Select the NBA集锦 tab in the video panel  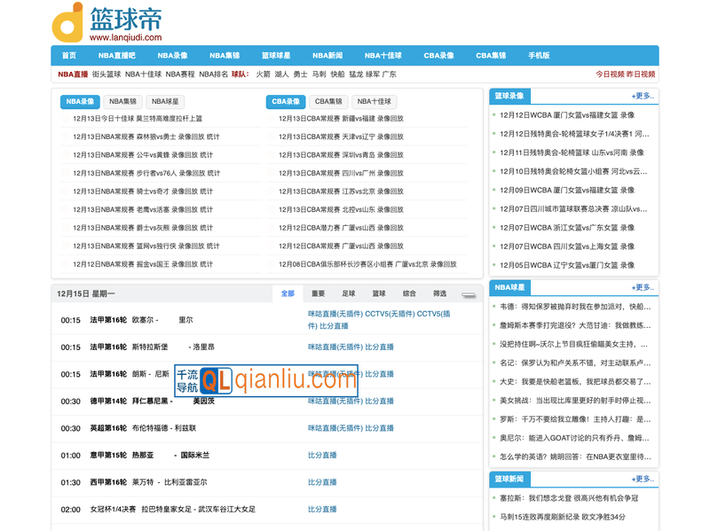(123, 102)
